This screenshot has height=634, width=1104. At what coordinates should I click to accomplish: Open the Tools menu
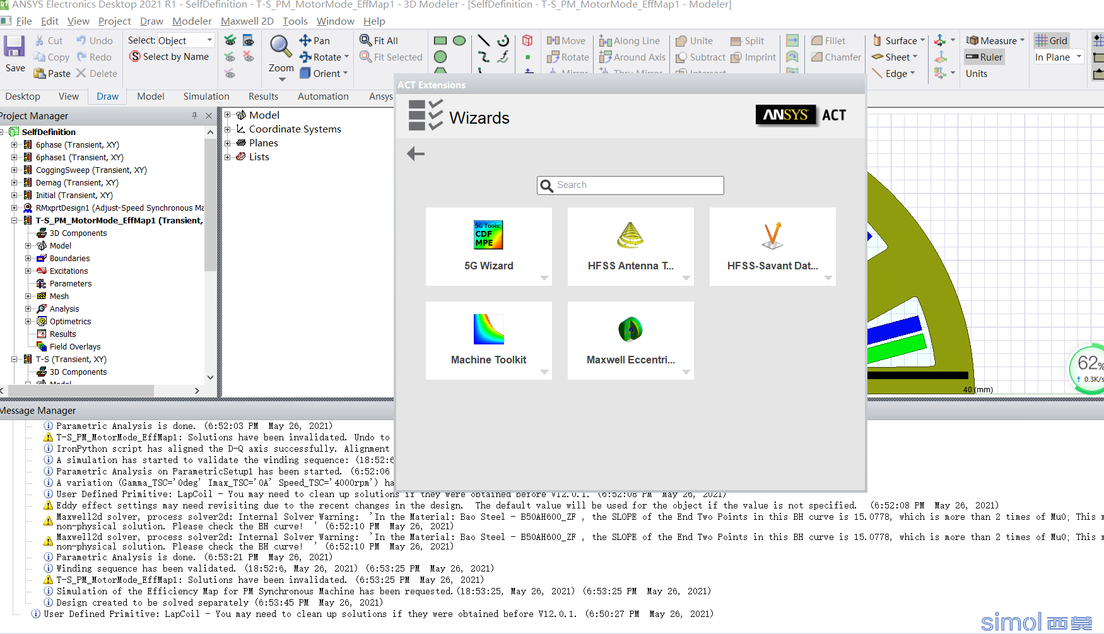click(x=295, y=21)
